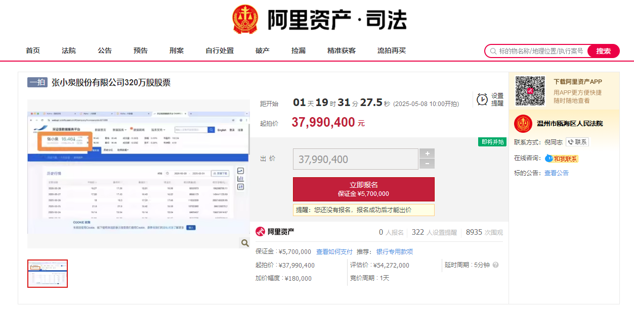Click the QR code for 阿里资产APP
634x312 pixels.
[x=530, y=91]
